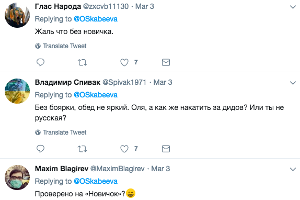Send Глас Народа's tweet via direct message
Image resolution: width=300 pixels, height=200 pixels.
coord(166,62)
